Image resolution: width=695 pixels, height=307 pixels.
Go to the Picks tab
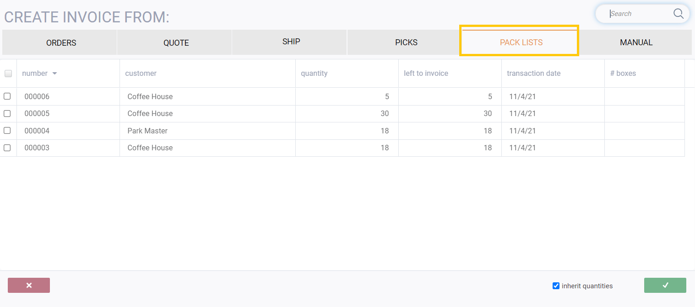pyautogui.click(x=406, y=42)
